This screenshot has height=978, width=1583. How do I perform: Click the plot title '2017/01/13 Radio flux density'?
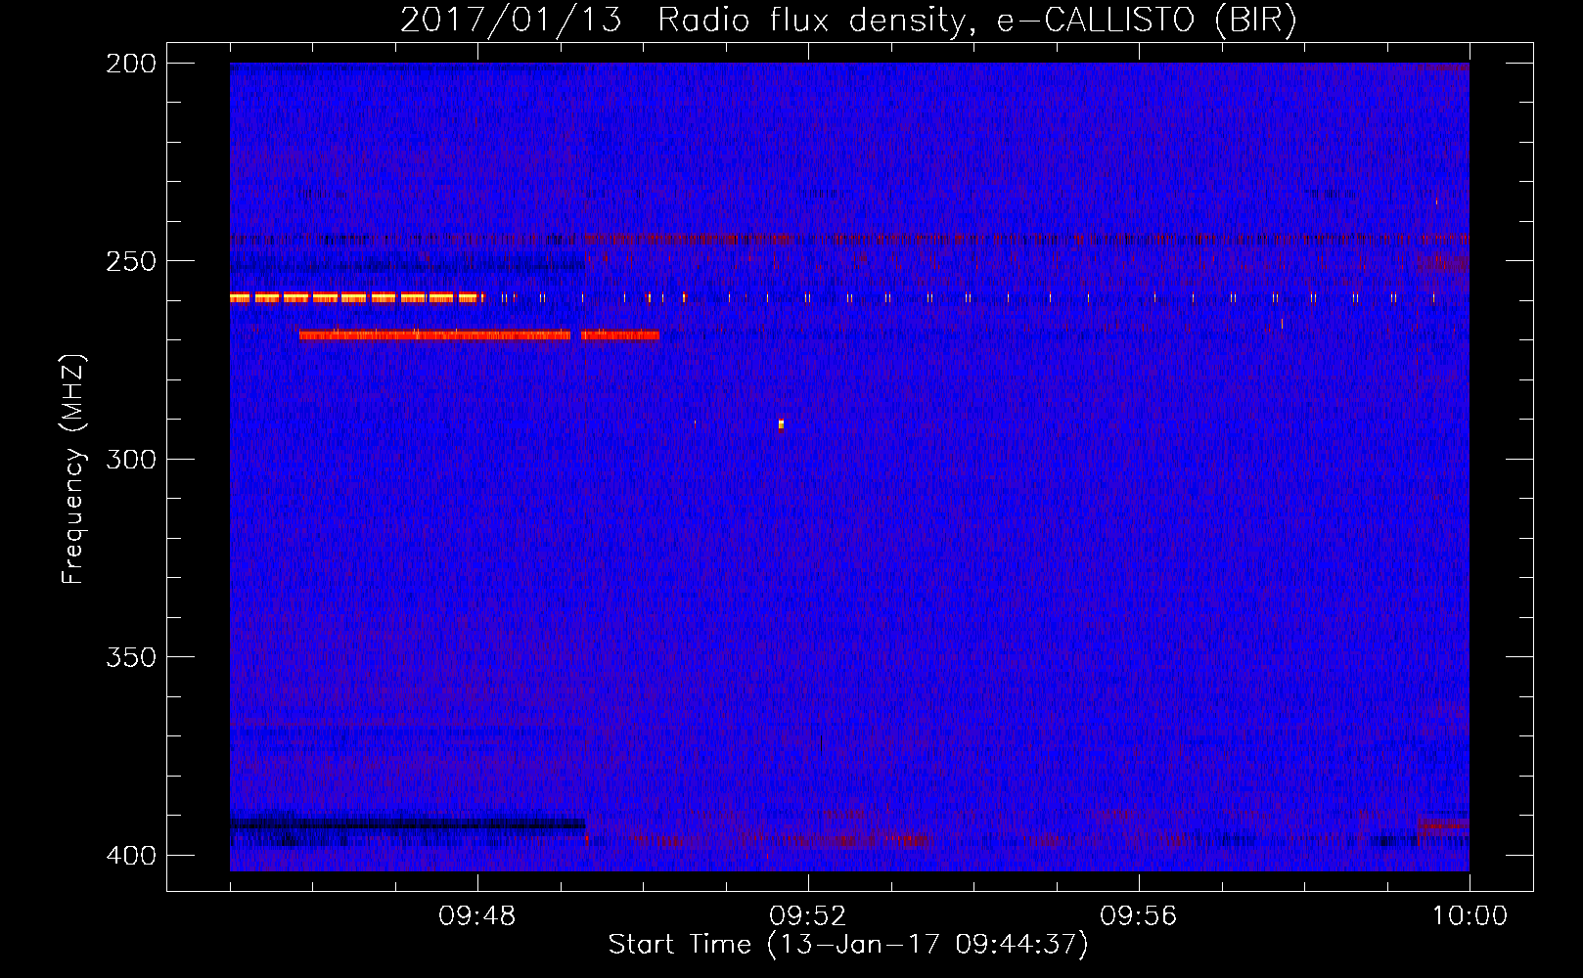pyautogui.click(x=848, y=21)
